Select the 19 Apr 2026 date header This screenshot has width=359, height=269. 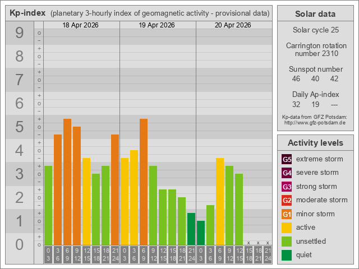(x=158, y=25)
